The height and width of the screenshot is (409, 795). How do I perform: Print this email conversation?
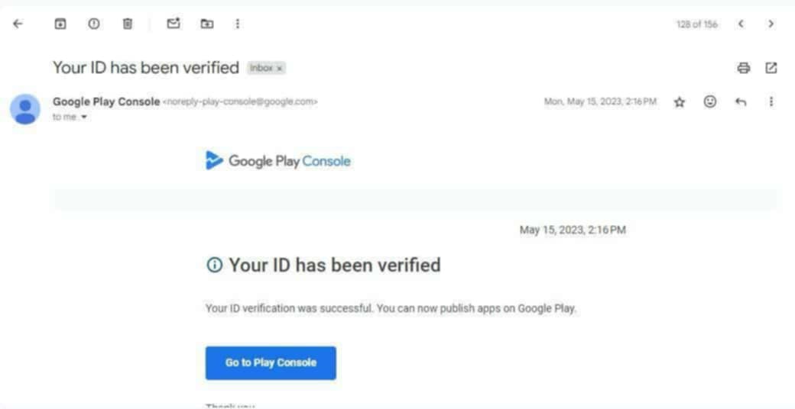point(743,68)
